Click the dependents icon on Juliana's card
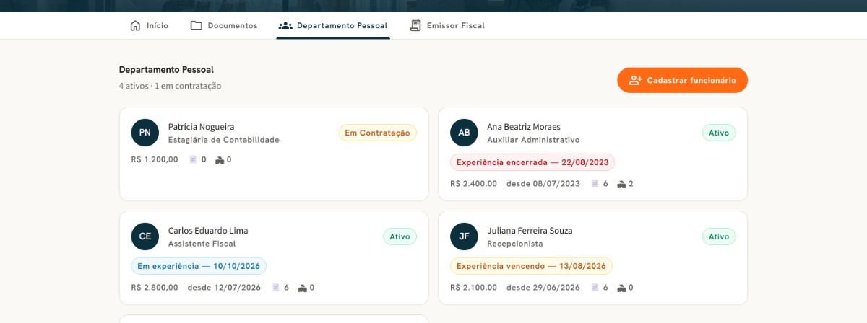867x323 pixels. (621, 288)
